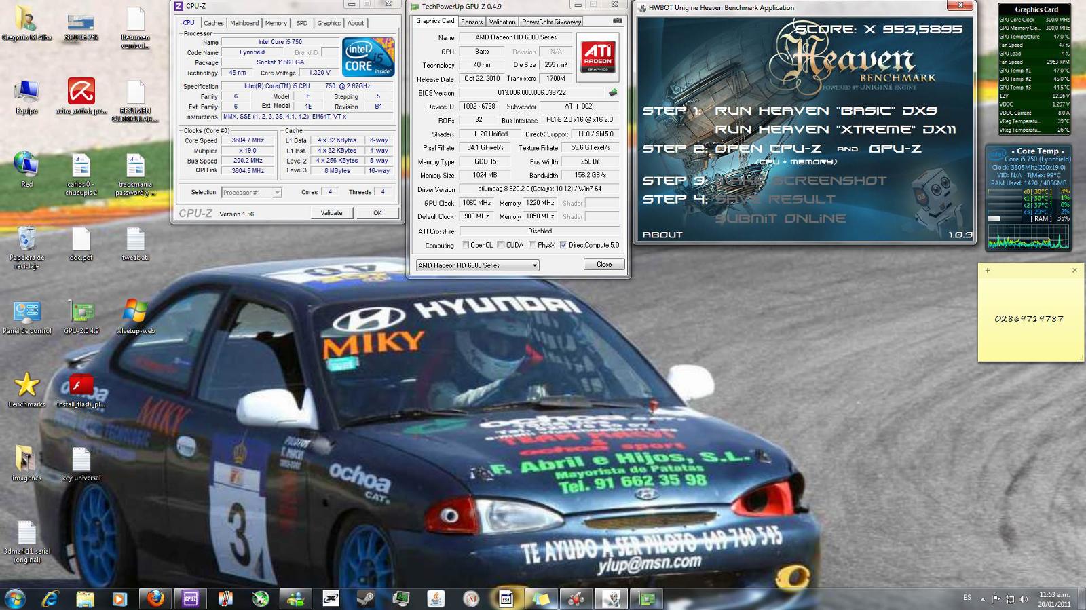Click Run Heaven "Xtreme" DX11
Image resolution: width=1086 pixels, height=610 pixels.
(836, 129)
